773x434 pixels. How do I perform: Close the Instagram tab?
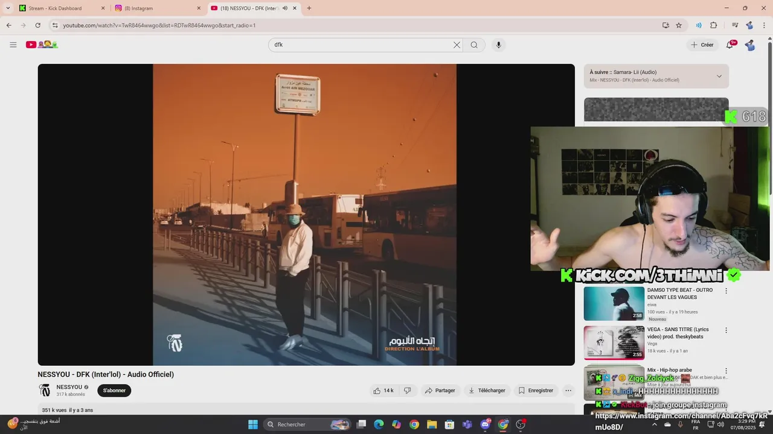pos(199,8)
